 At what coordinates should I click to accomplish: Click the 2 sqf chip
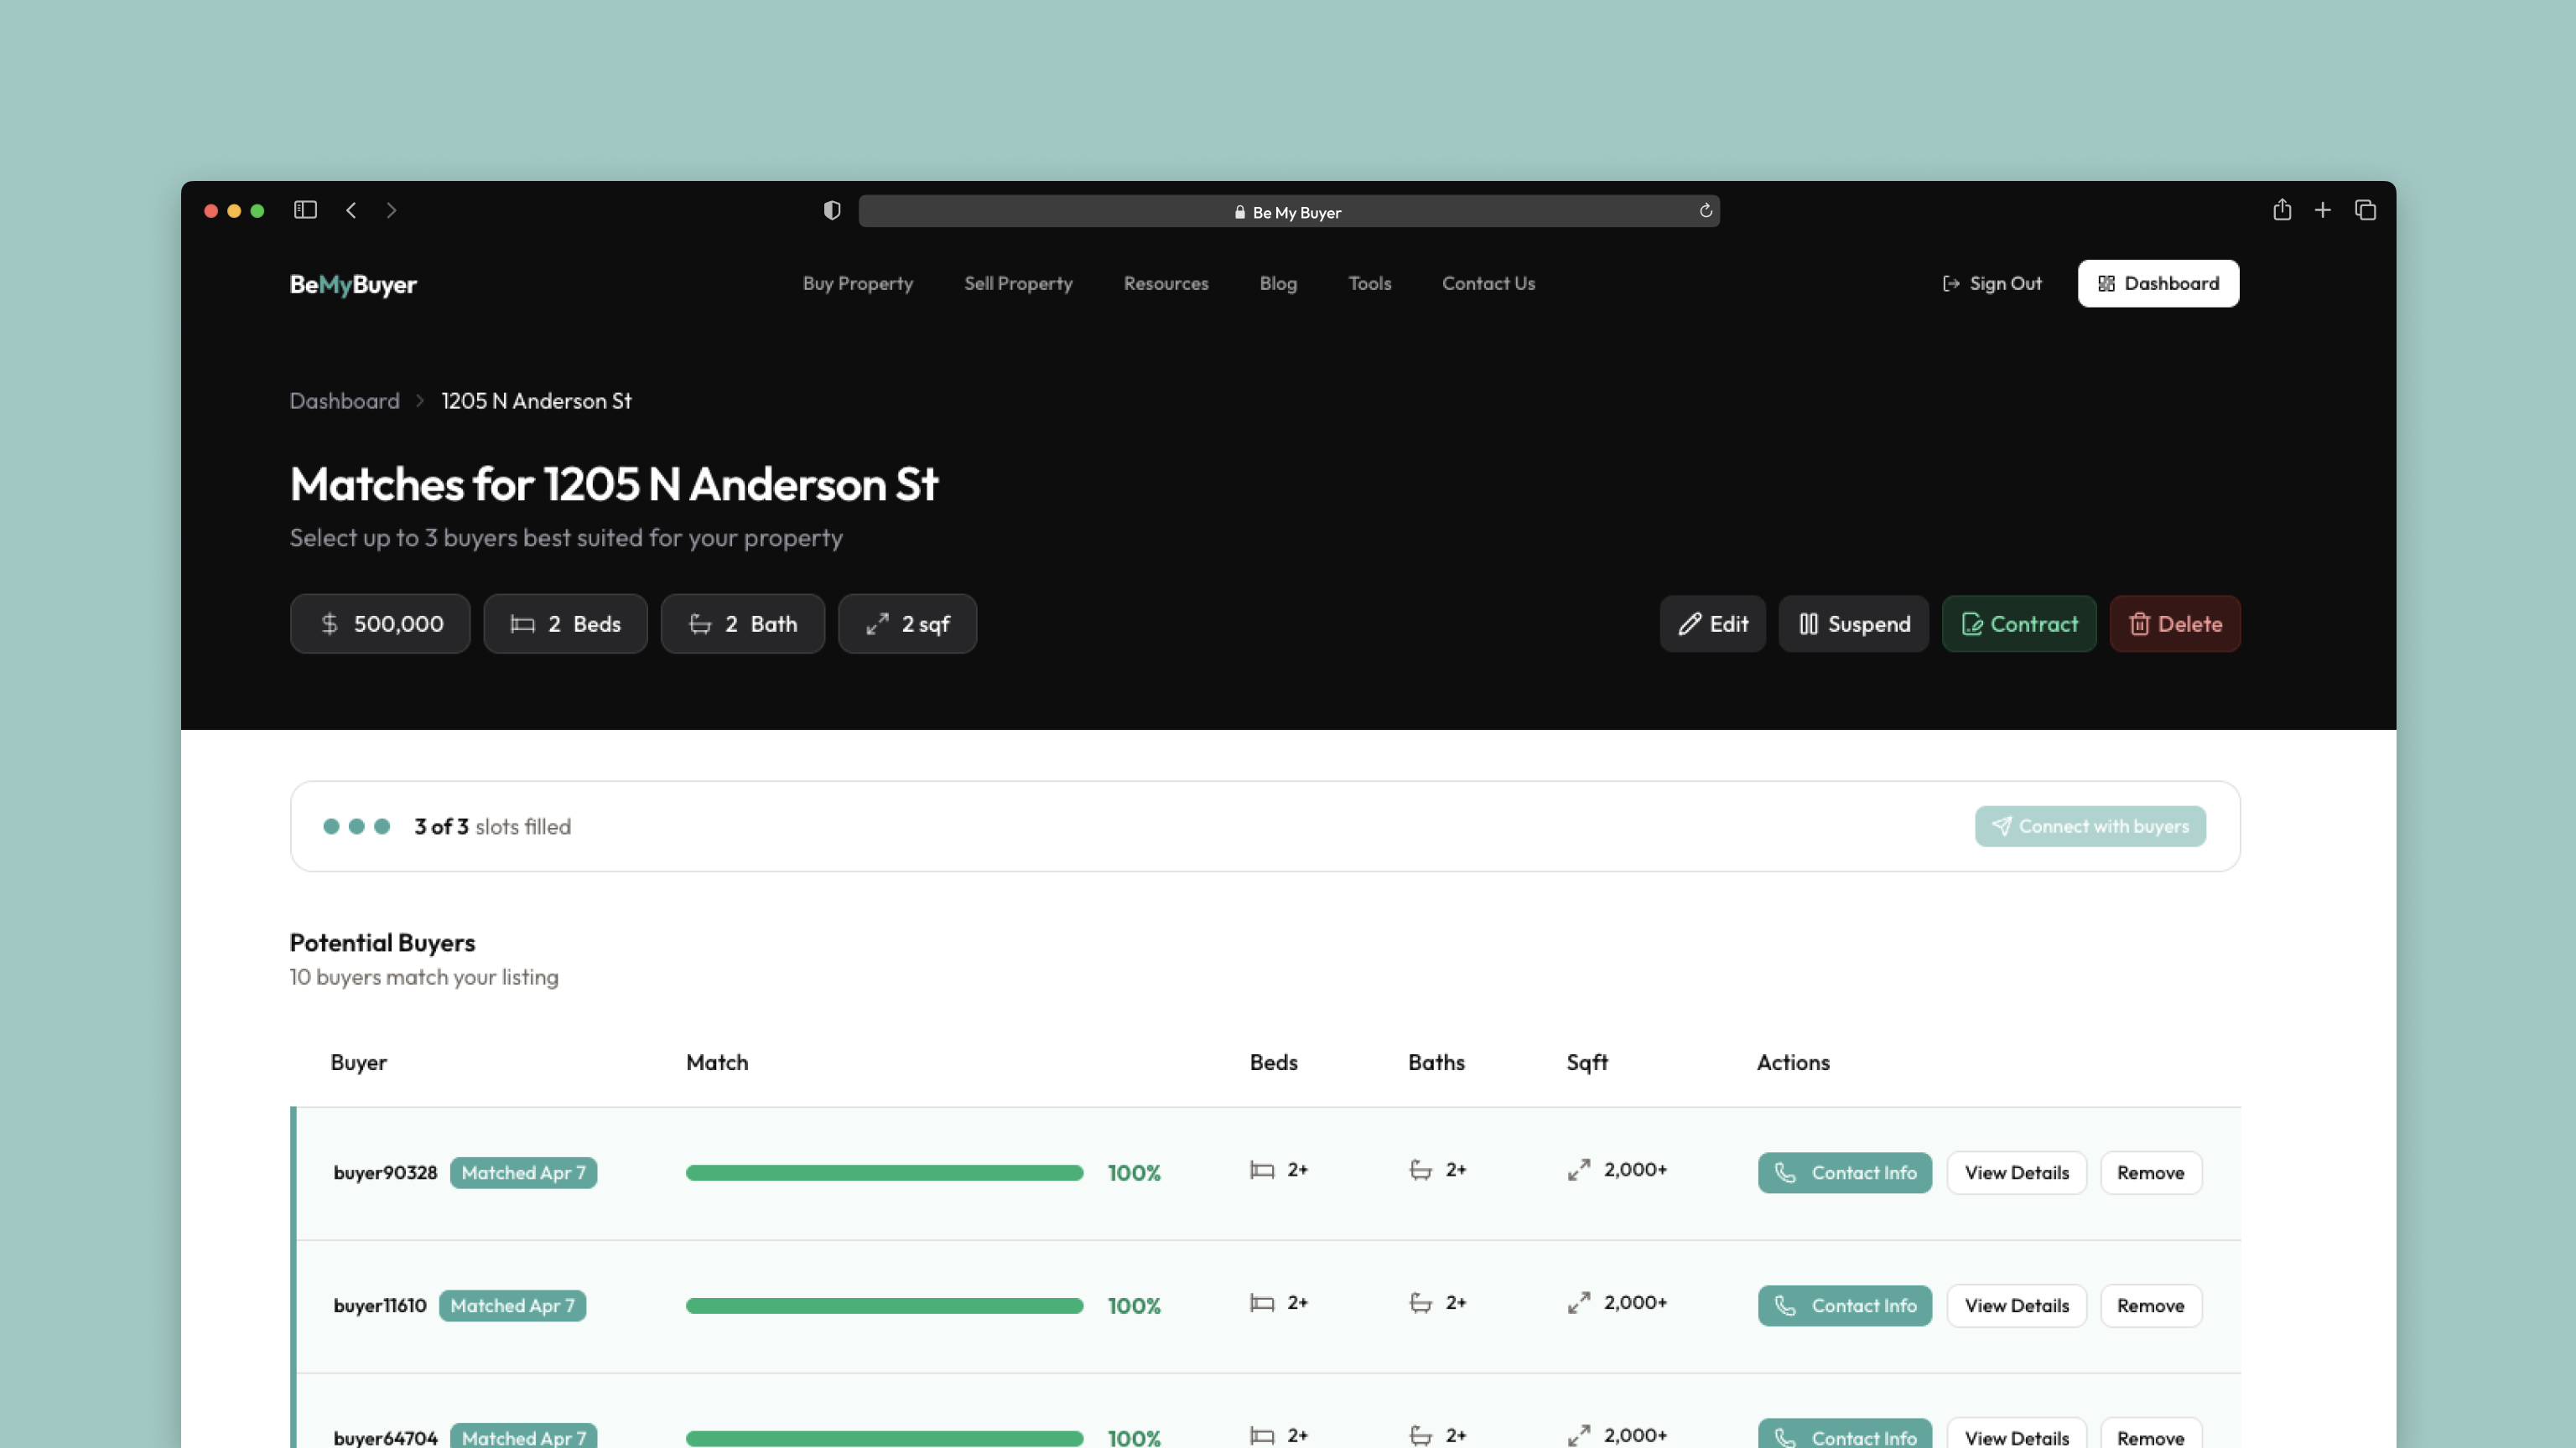click(907, 623)
